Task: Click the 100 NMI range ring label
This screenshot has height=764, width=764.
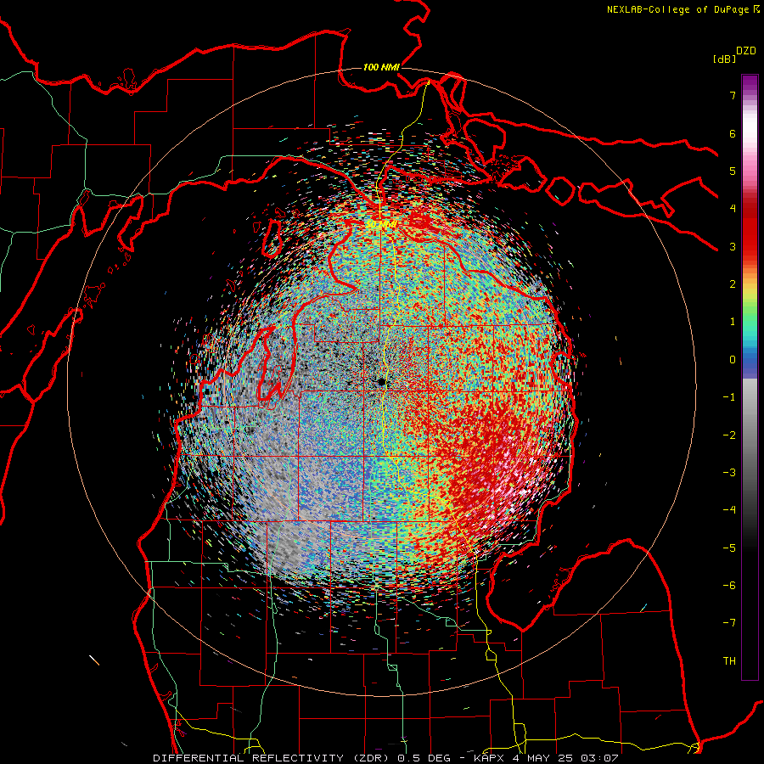Action: (x=381, y=67)
